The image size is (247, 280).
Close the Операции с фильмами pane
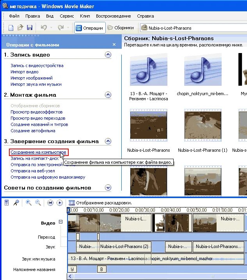coord(114,44)
